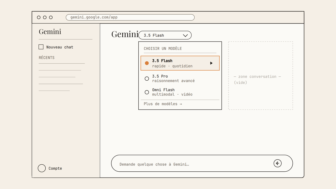Click the RÉCENTS section label
Screen dimensions: 336x189
pyautogui.click(x=46, y=57)
